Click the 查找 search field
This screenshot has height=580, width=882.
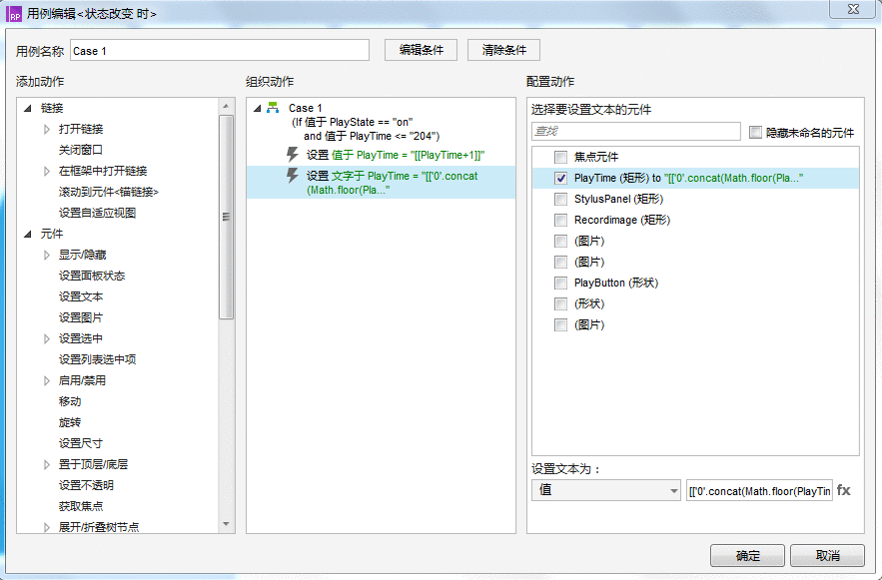(635, 132)
